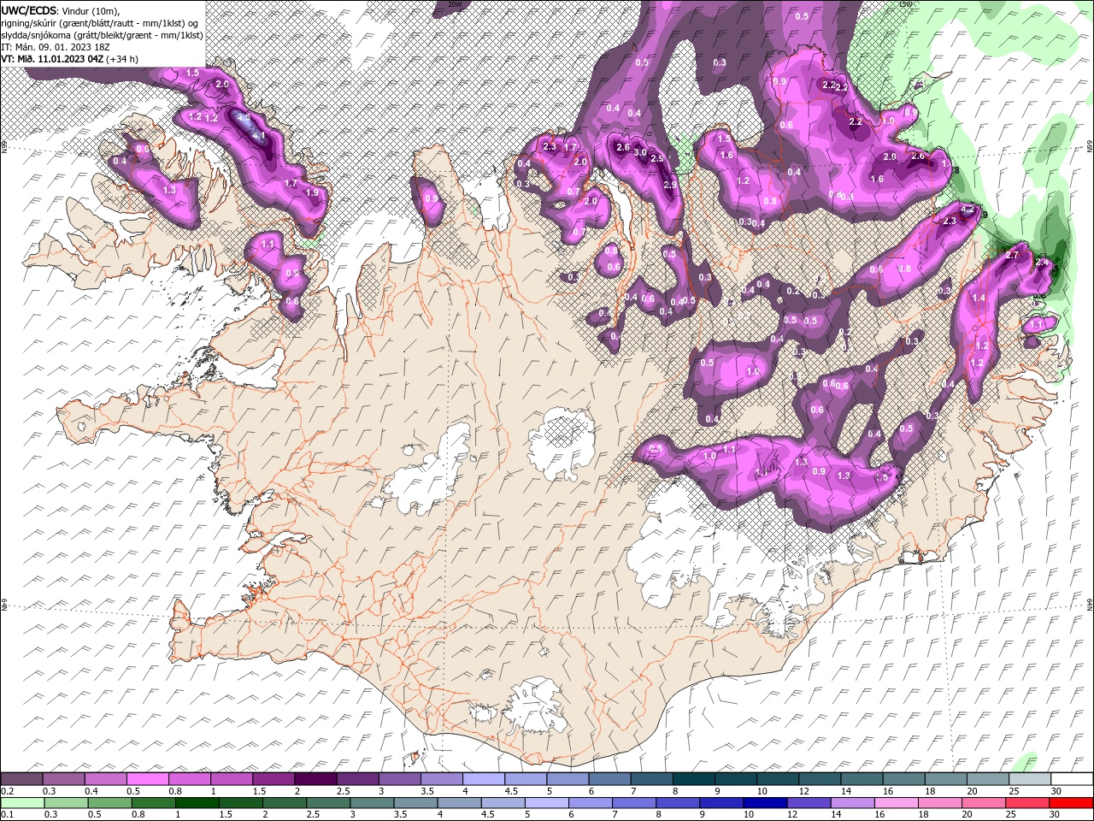Pick light grey upper swatch 25 to 30
1094x821 pixels.
pyautogui.click(x=1031, y=779)
